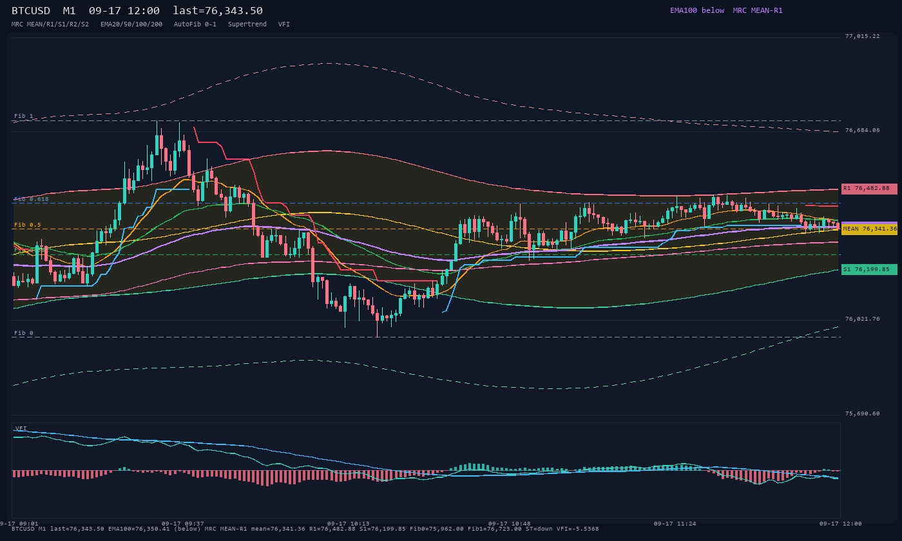Click the 75,690.60 price axis label
902x541 pixels.
click(x=862, y=413)
